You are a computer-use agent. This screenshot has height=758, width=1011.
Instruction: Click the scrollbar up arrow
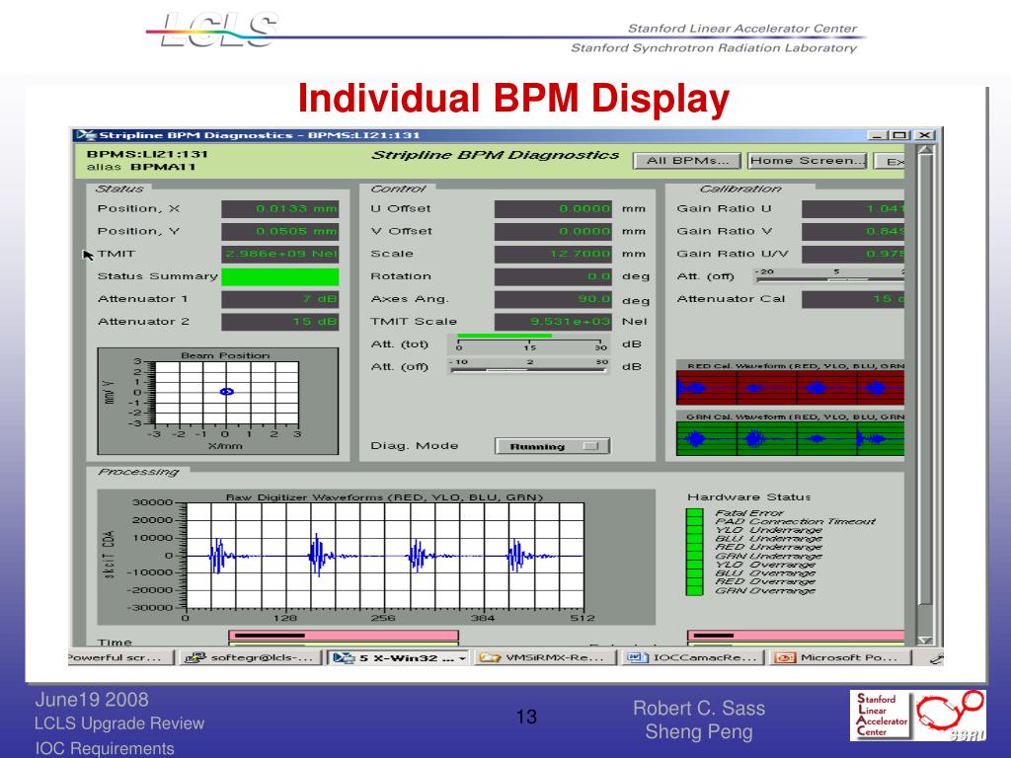(x=925, y=150)
